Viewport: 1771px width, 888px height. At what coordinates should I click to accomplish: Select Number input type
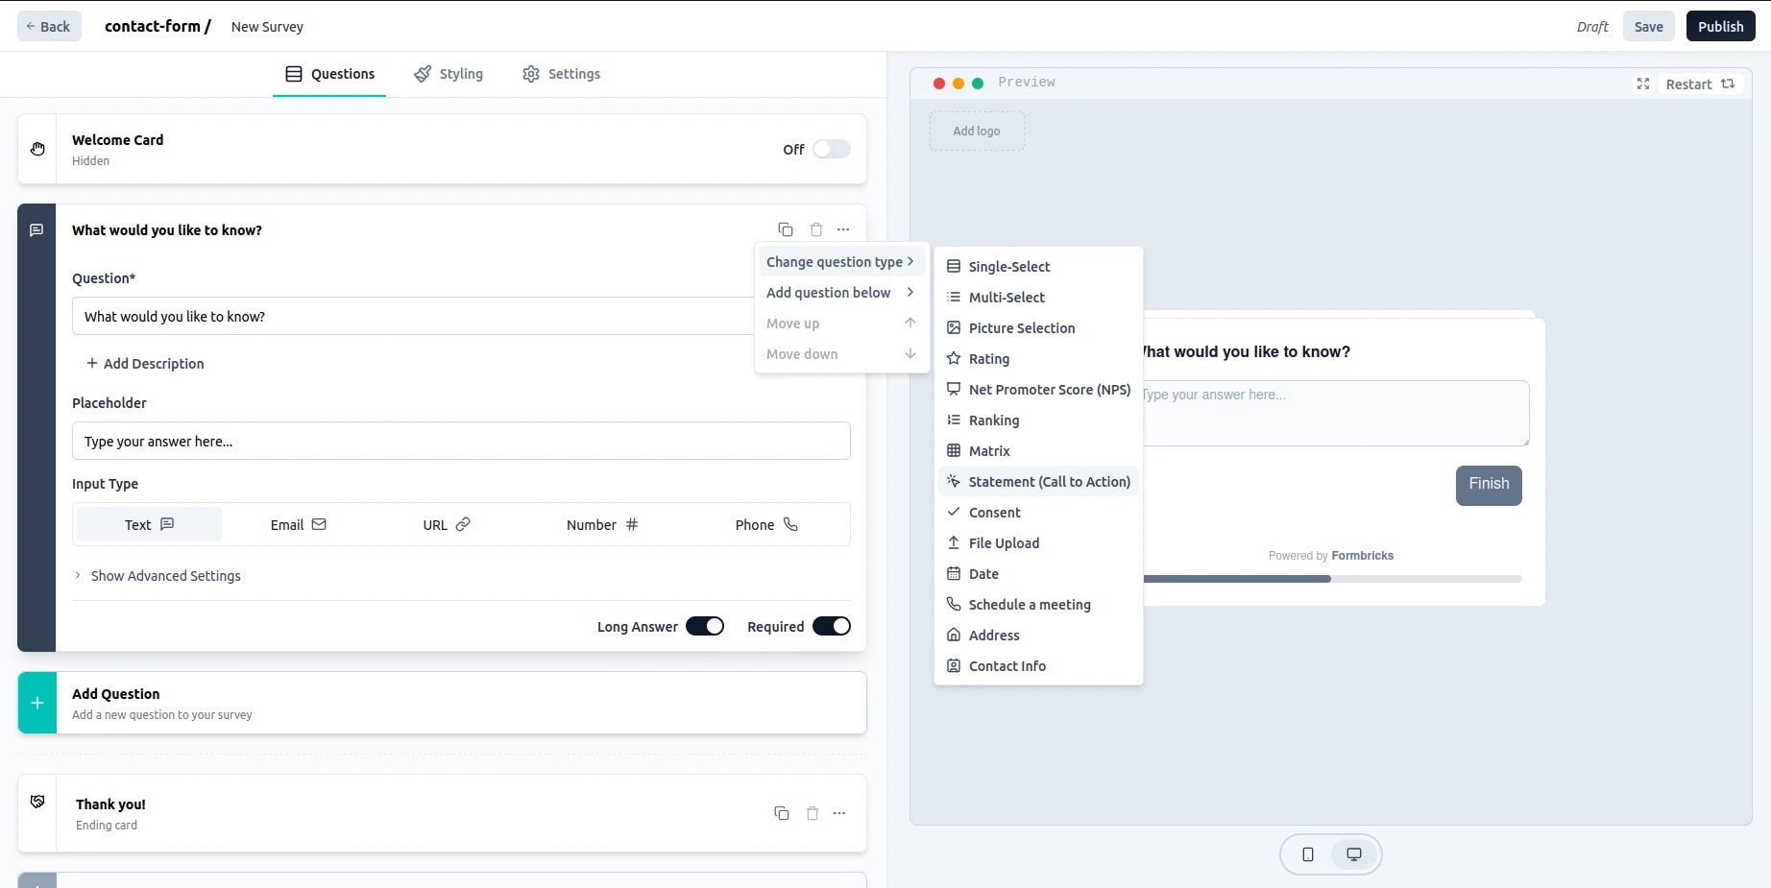click(x=602, y=524)
